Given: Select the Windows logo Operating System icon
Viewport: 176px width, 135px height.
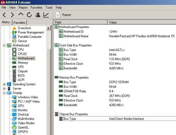Looking at the screenshot, I should (x=9, y=84).
